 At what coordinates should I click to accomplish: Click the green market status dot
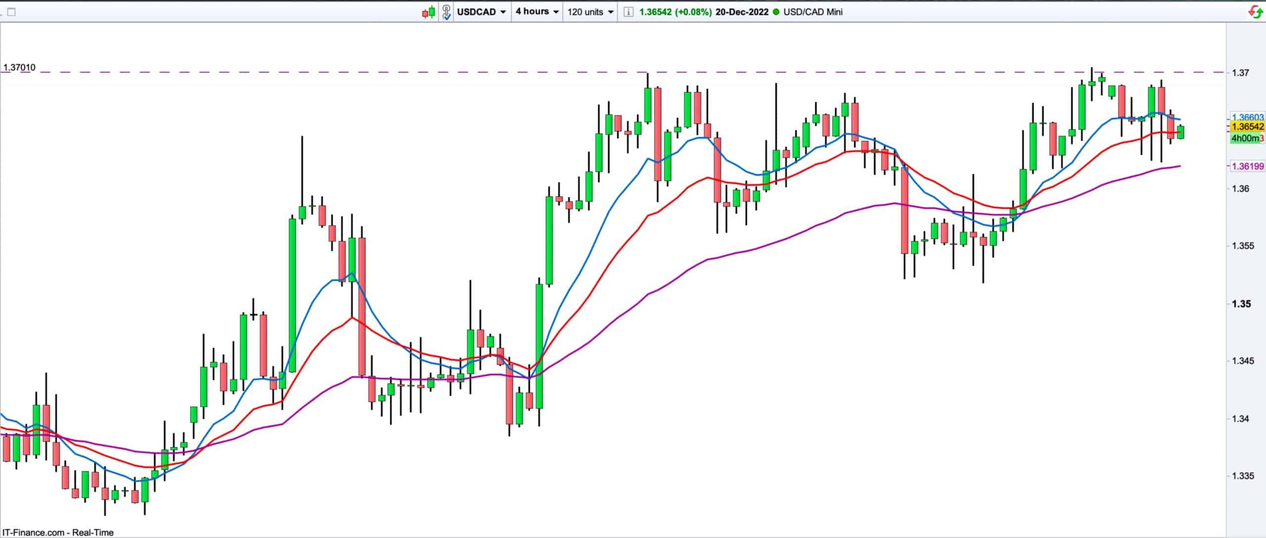coord(775,12)
